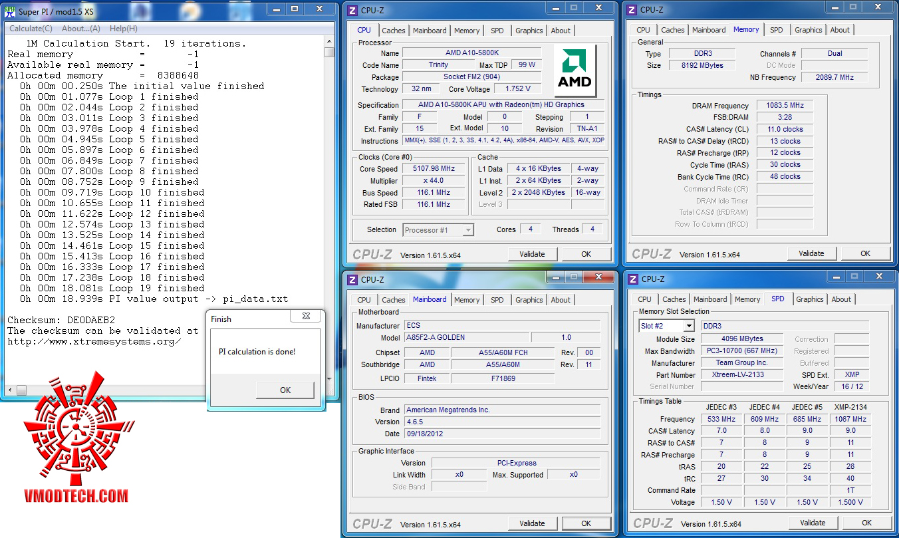
Task: Switch to Graphics tab in the SPD window
Action: [x=809, y=299]
